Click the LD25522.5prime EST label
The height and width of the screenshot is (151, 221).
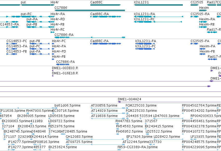(x=159, y=132)
